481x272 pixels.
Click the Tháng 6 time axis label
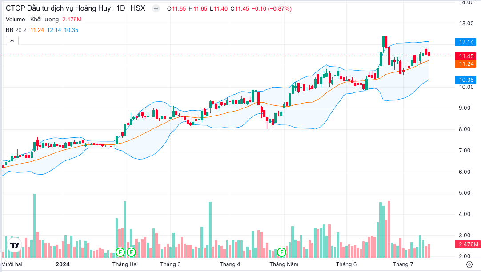346,264
